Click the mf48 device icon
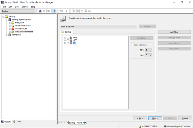The height and width of the screenshot is (128, 193). point(71,38)
